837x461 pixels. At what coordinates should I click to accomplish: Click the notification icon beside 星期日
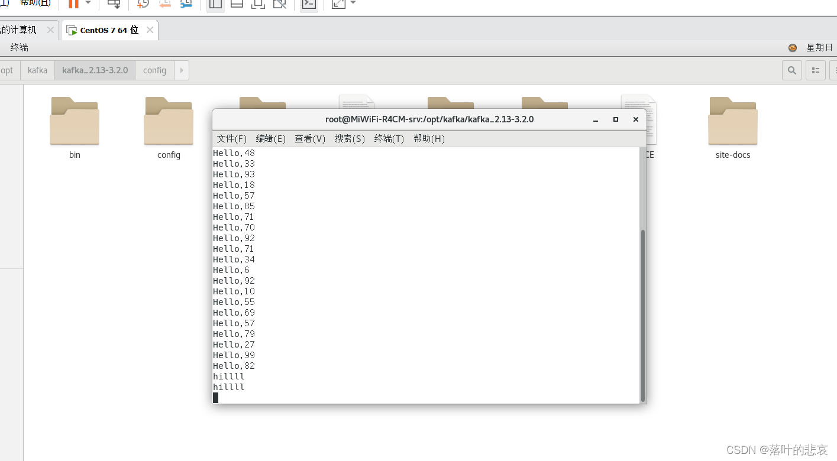point(793,47)
